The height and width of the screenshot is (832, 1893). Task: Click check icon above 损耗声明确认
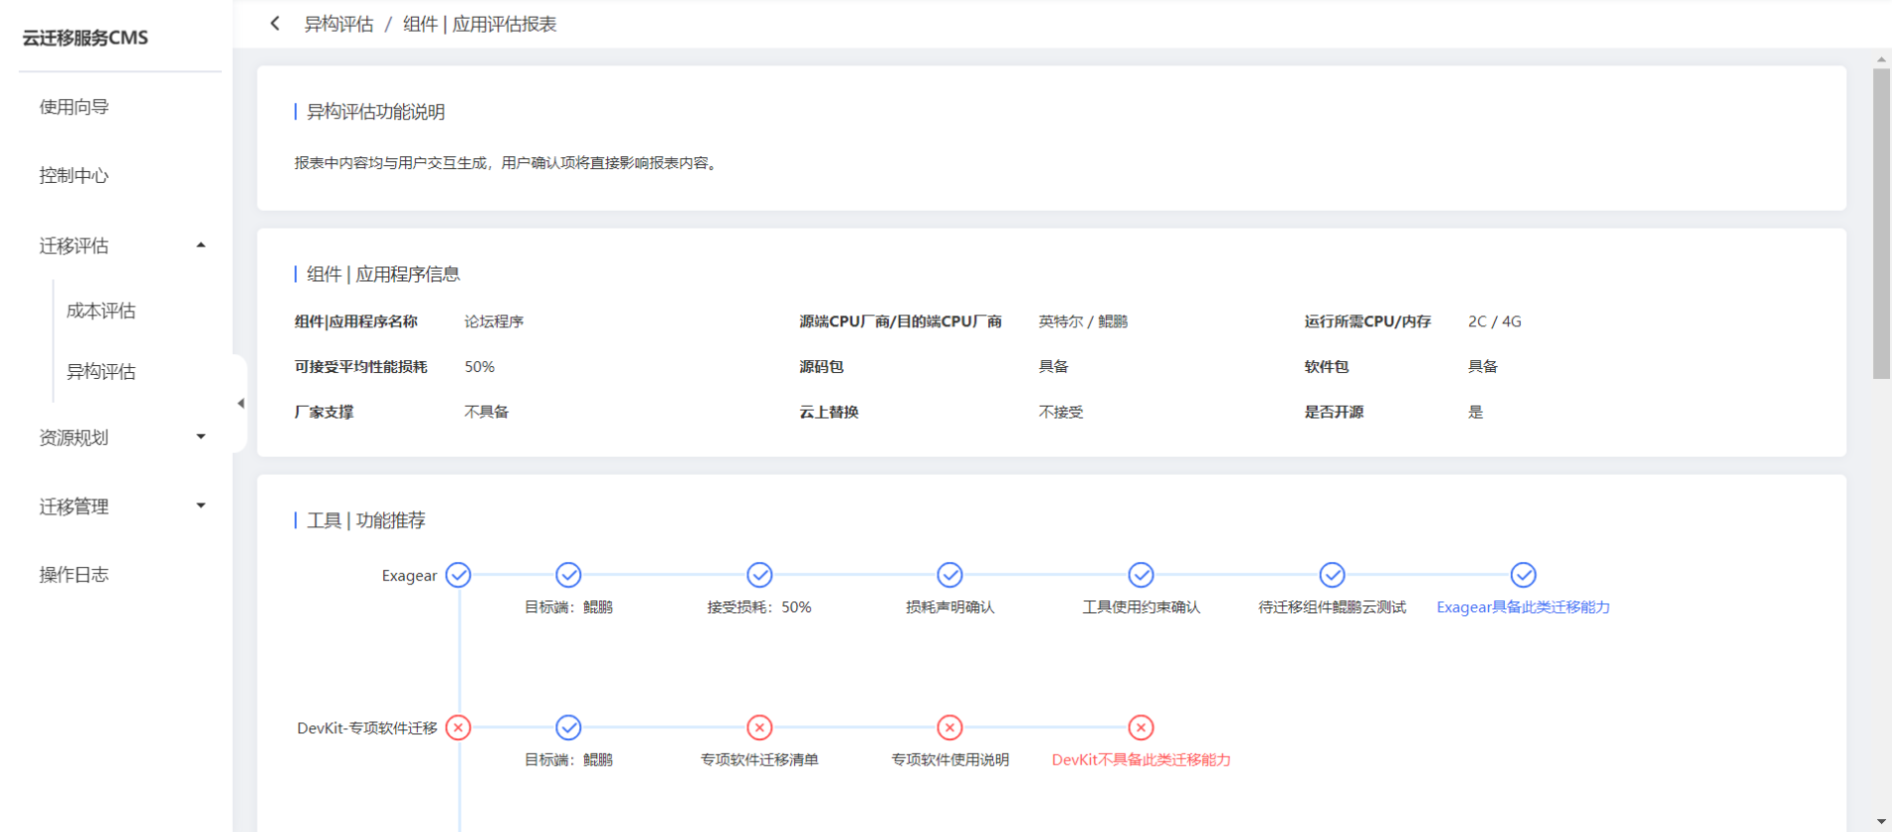[949, 575]
